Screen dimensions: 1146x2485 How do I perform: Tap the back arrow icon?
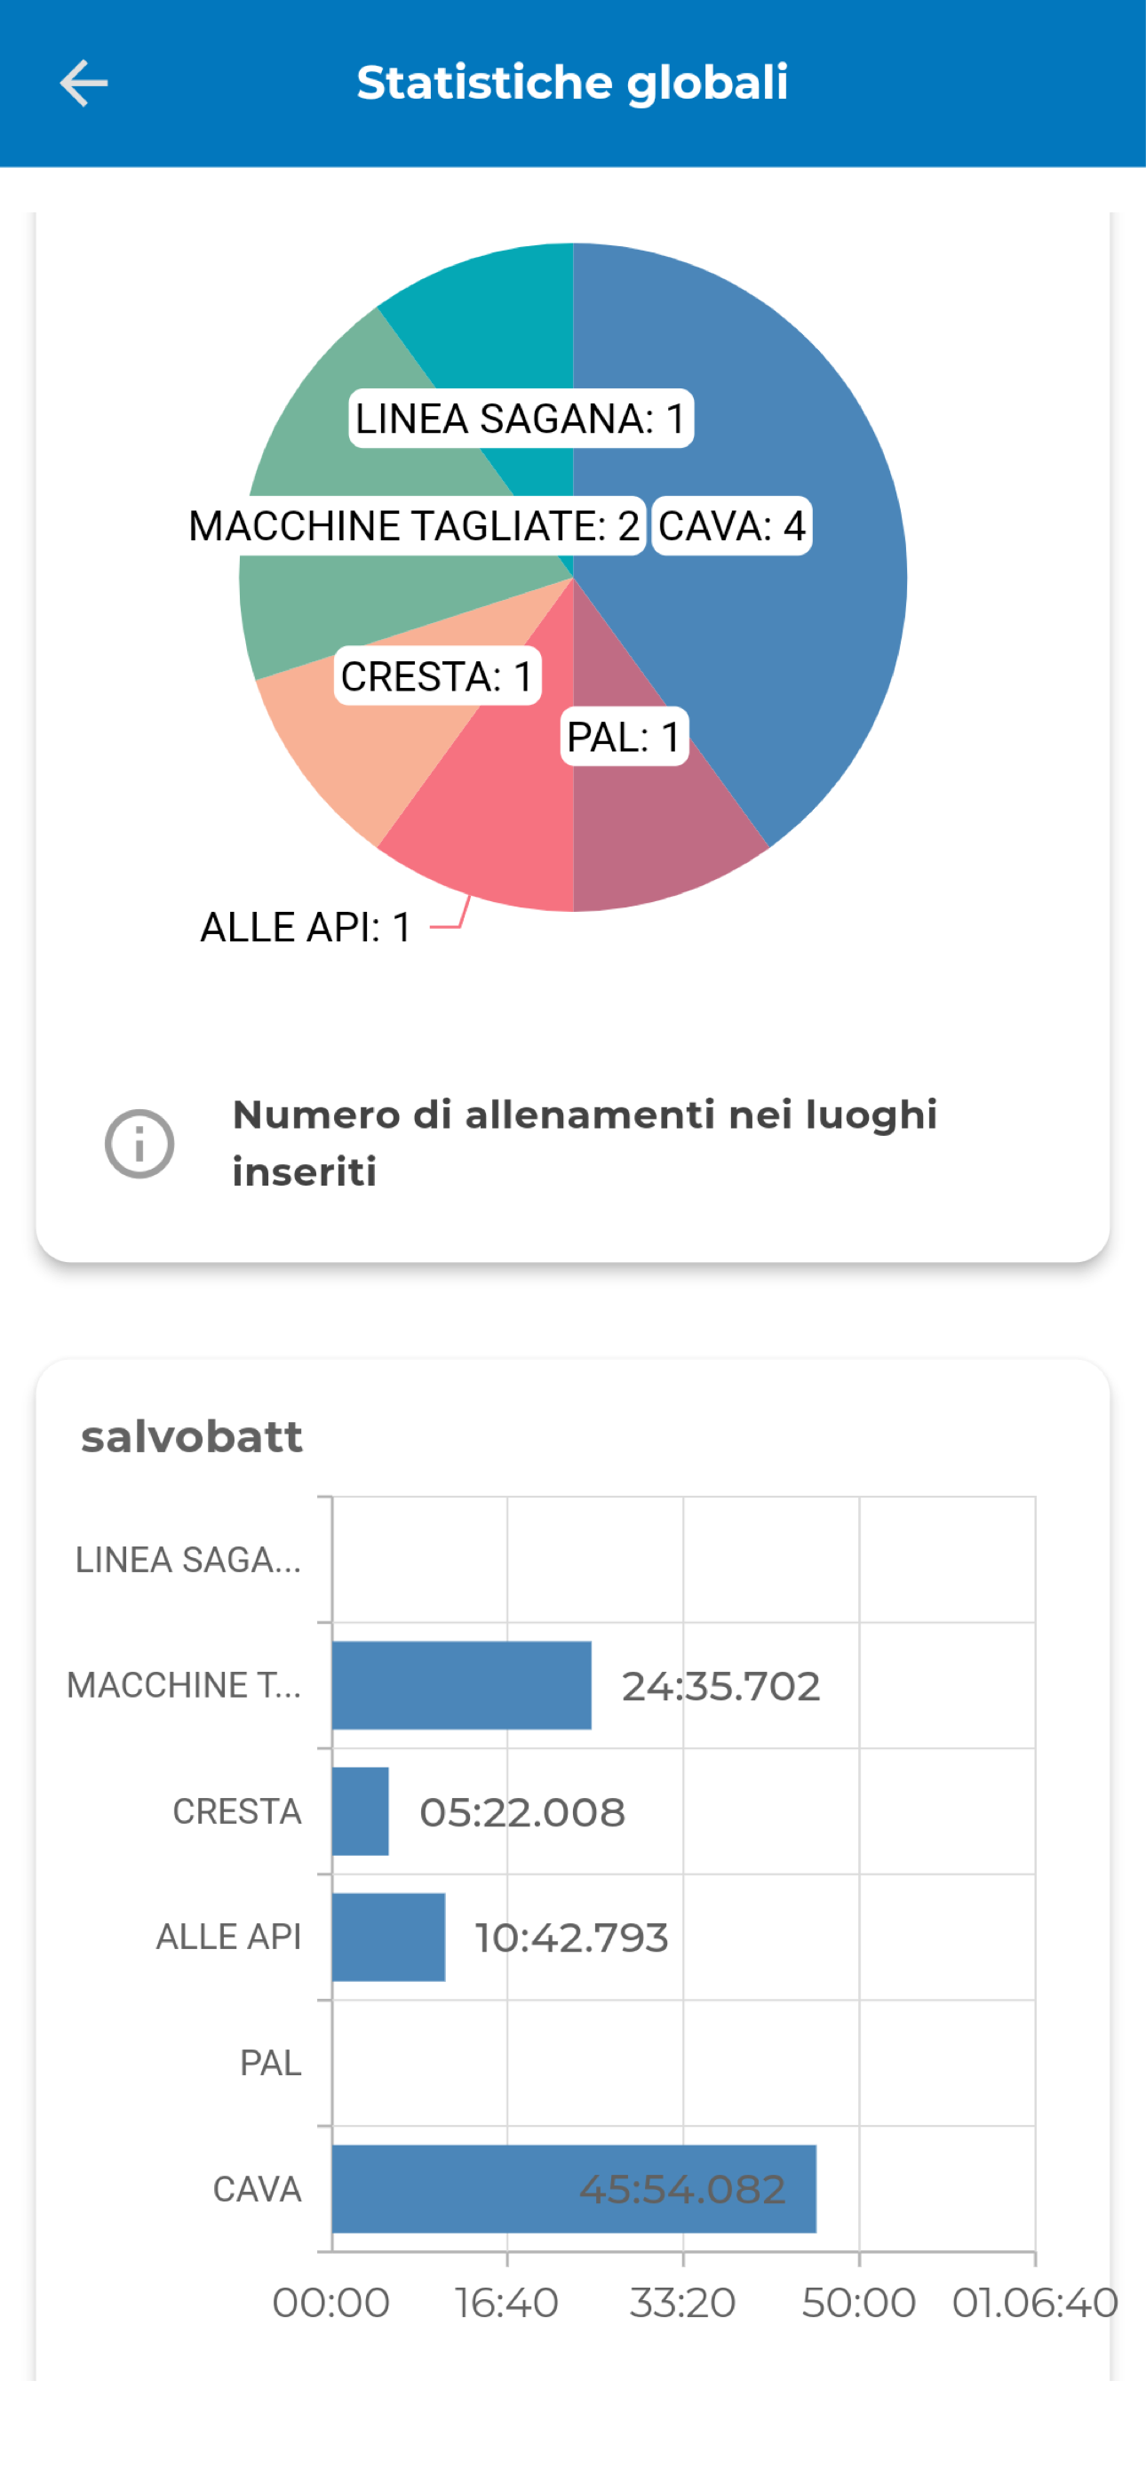84,83
